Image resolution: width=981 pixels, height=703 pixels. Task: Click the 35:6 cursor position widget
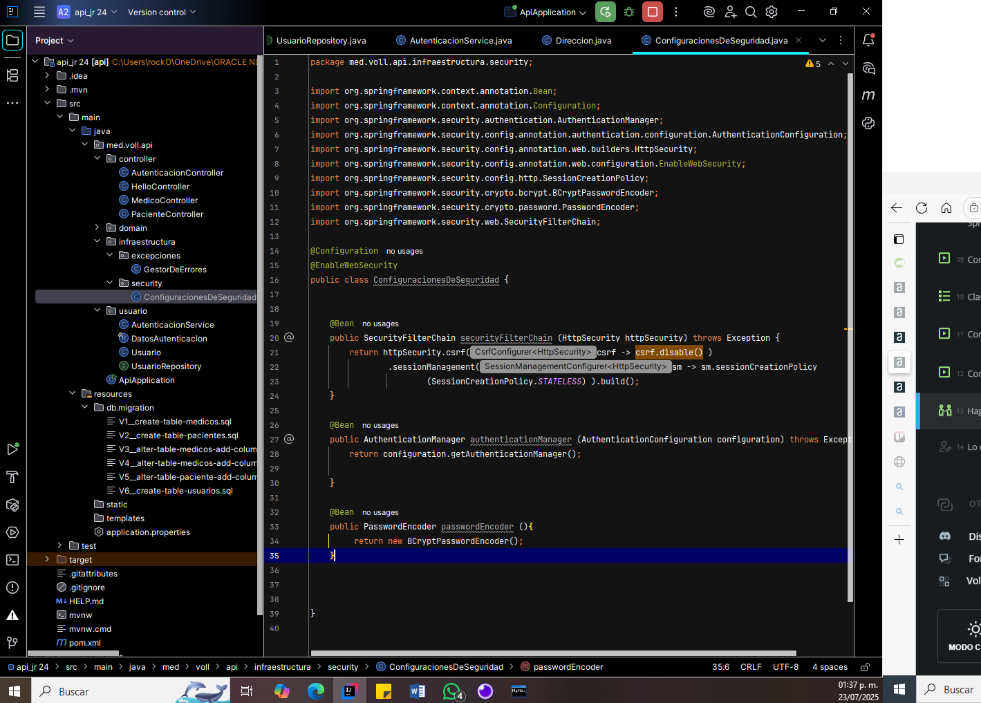pos(720,667)
